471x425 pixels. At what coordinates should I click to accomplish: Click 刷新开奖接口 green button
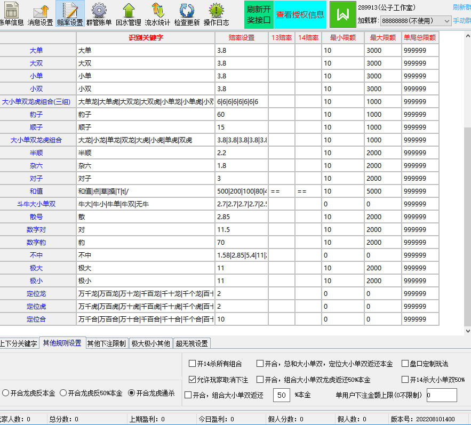[259, 14]
